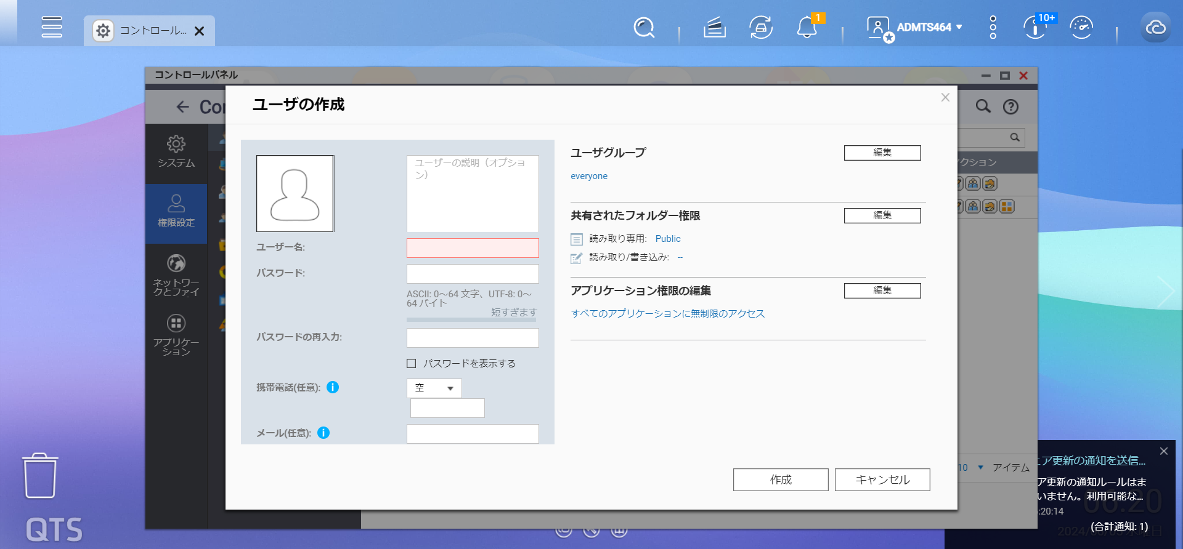Select ネットワークとファイル in sidebar

[x=176, y=275]
